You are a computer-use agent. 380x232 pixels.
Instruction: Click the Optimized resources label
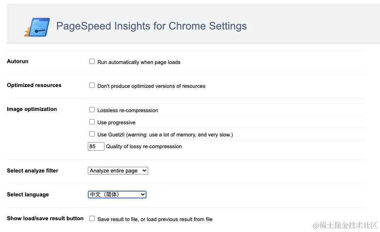point(34,85)
